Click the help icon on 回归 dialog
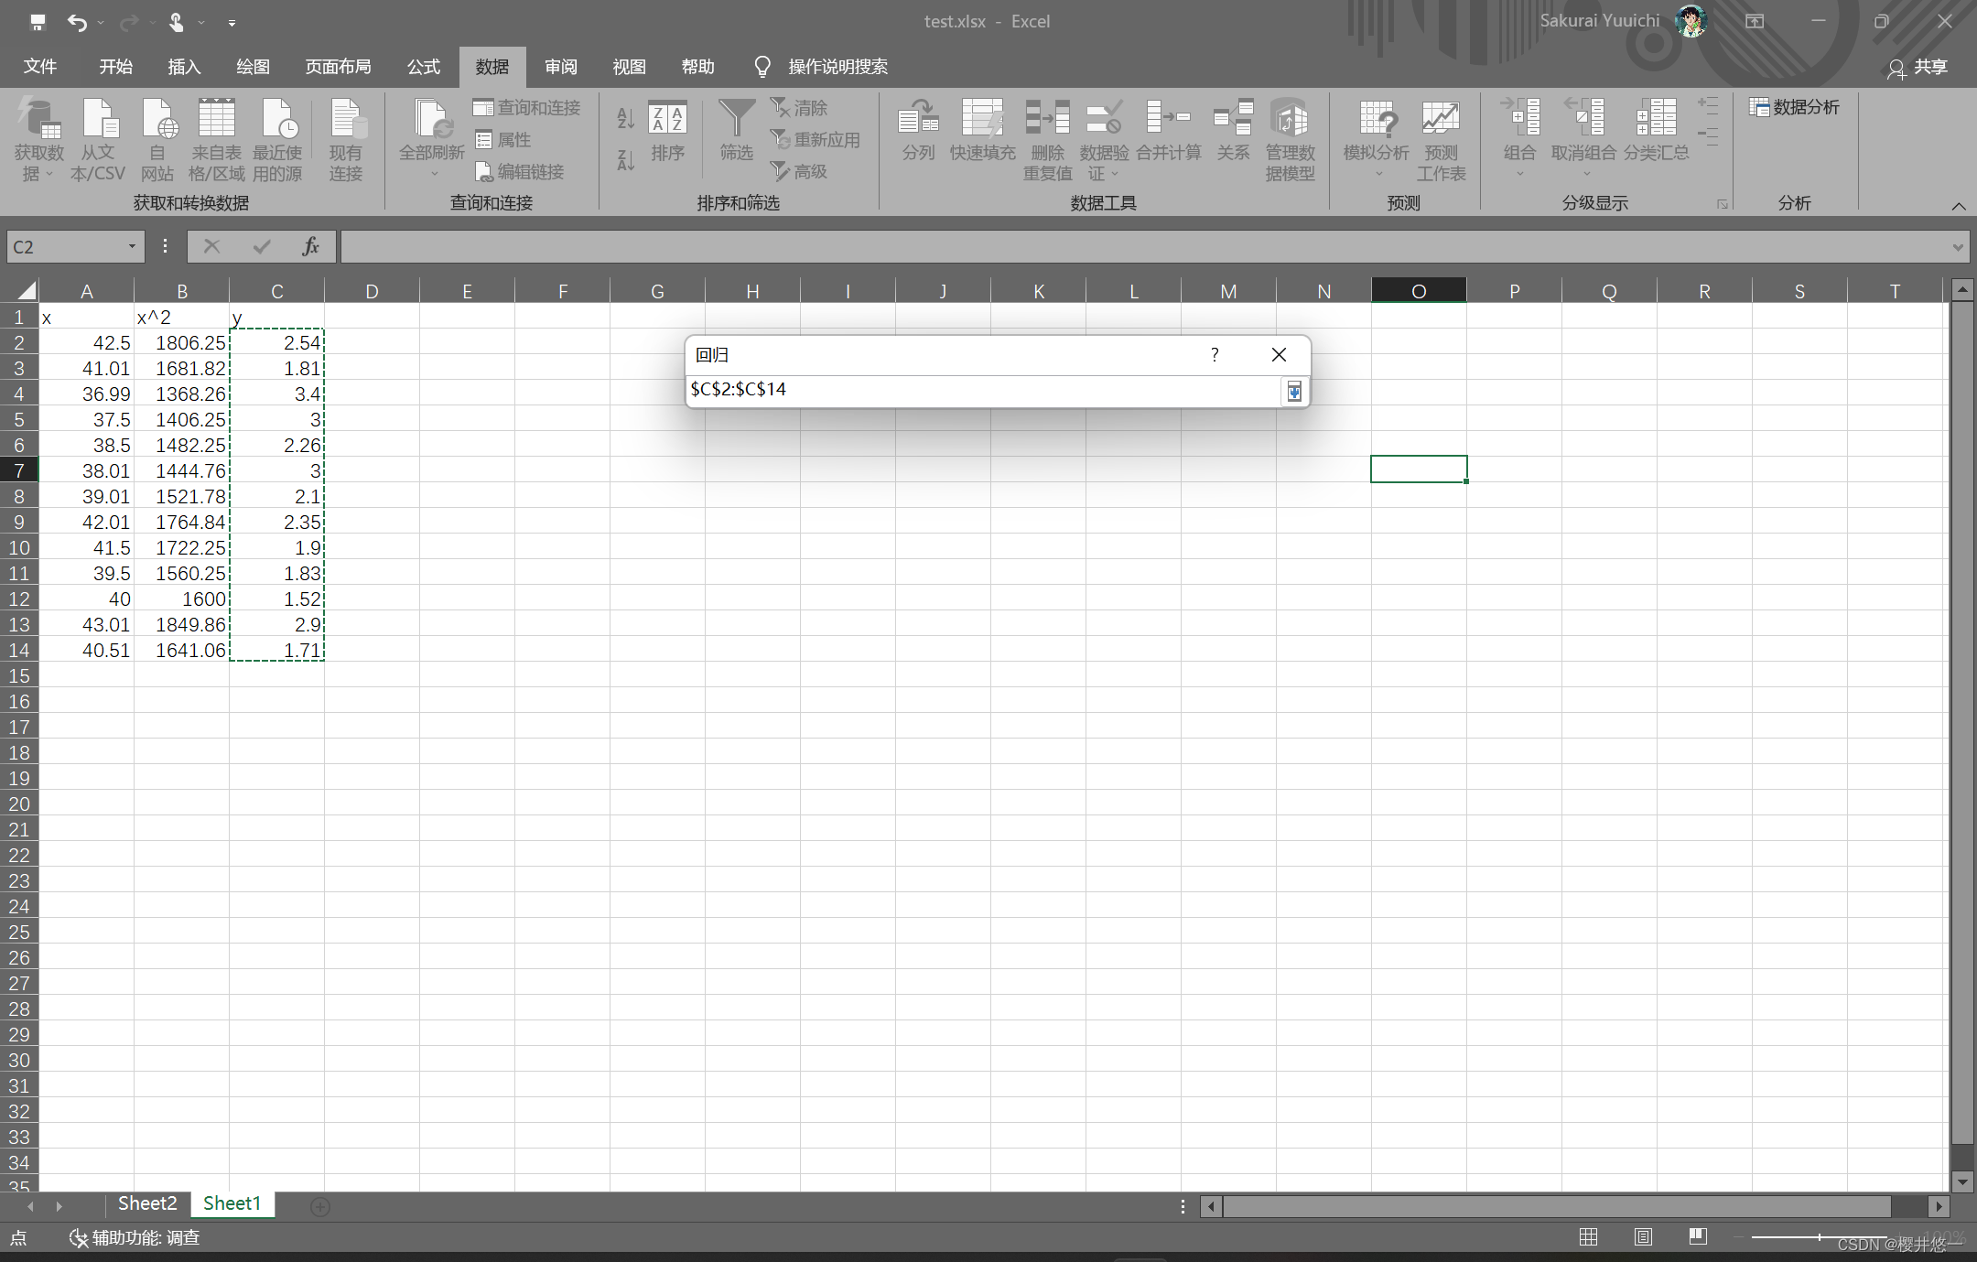 point(1215,354)
